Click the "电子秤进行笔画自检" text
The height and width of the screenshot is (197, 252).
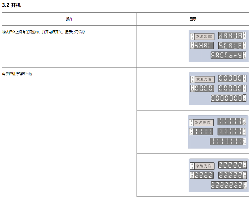17,74
